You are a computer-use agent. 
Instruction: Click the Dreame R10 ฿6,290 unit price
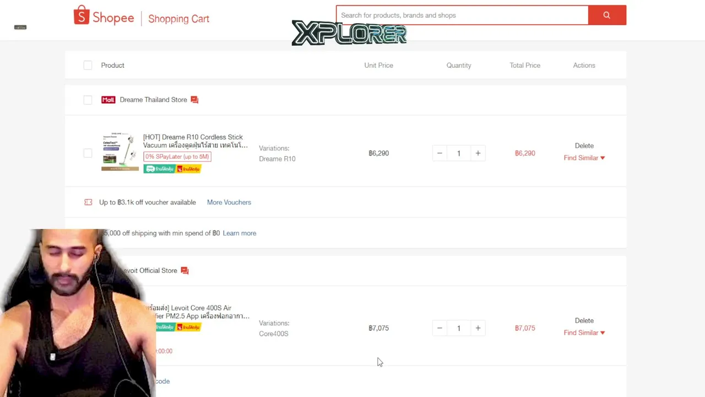[379, 153]
